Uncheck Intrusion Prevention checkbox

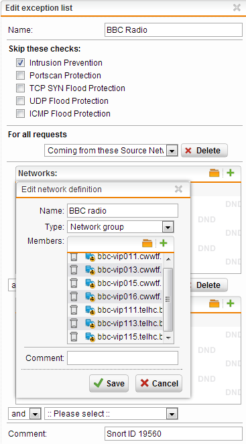coord(20,62)
